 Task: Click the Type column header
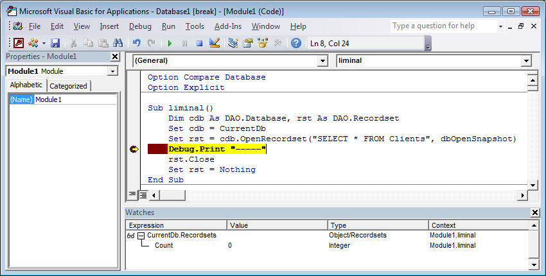[x=378, y=225]
